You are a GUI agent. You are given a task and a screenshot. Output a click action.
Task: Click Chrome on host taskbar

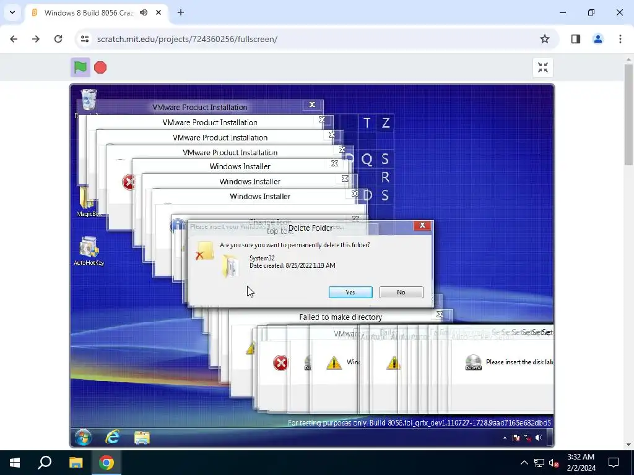click(x=106, y=463)
